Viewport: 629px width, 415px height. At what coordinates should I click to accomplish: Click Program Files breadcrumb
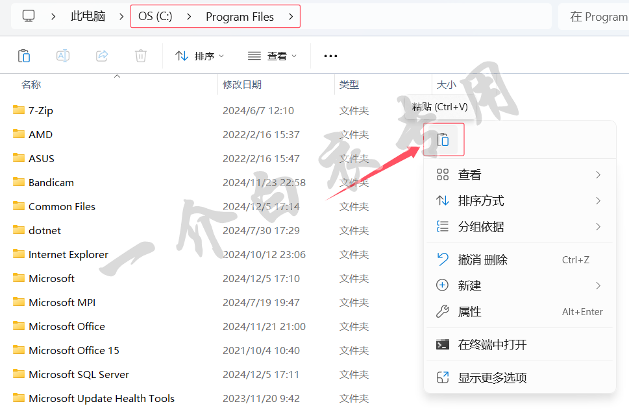[x=240, y=17]
